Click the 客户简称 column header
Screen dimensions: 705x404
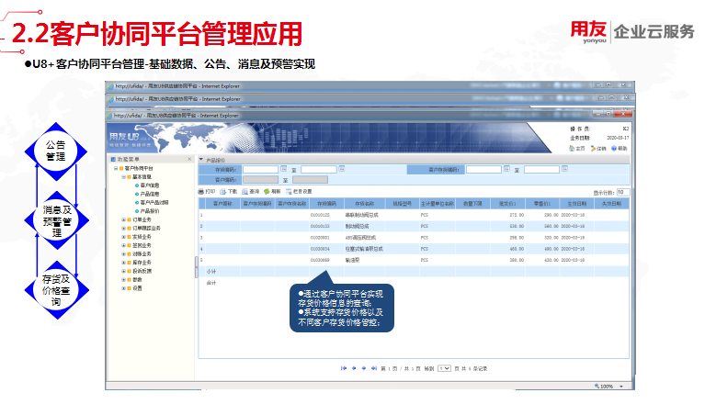(222, 204)
